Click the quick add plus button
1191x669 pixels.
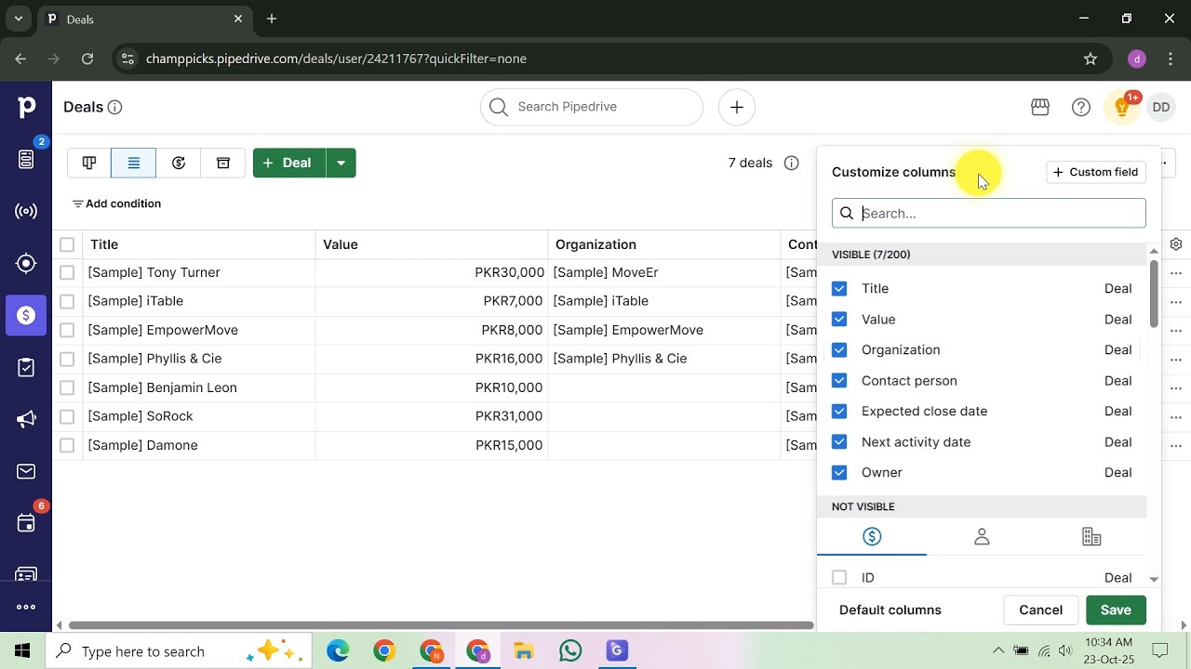pos(737,107)
